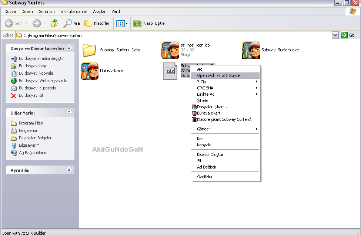The image size is (361, 235).
Task: Click the Klasör Eşitle sync icon
Action: click(x=137, y=23)
